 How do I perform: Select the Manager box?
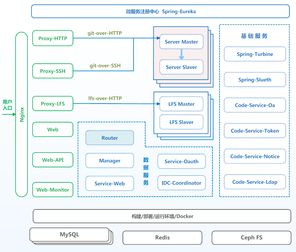coord(110,161)
